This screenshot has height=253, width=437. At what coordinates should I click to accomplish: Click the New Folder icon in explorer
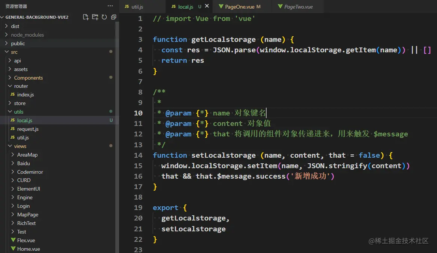95,17
